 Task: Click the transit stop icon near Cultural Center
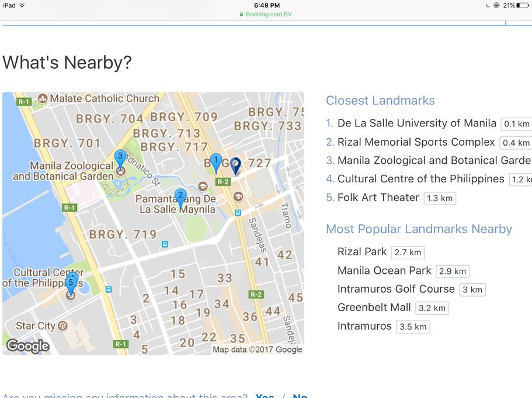coord(108,290)
